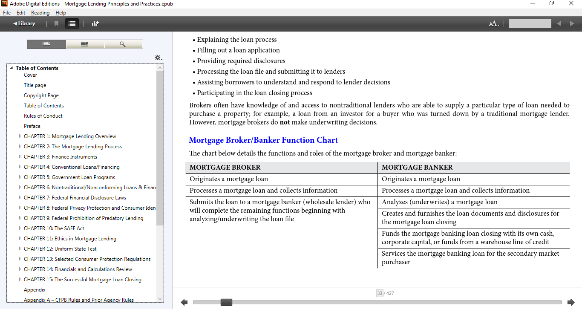
Task: Open the ratings chart icon in the toolbar
Action: 95,23
